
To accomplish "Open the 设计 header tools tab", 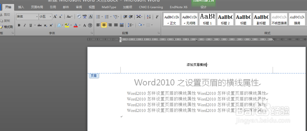I will click(x=204, y=7).
